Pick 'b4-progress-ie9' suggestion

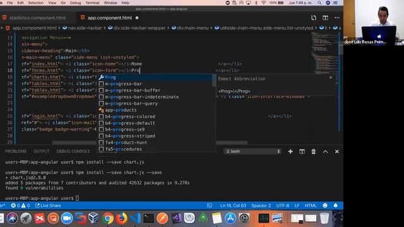[155, 129]
